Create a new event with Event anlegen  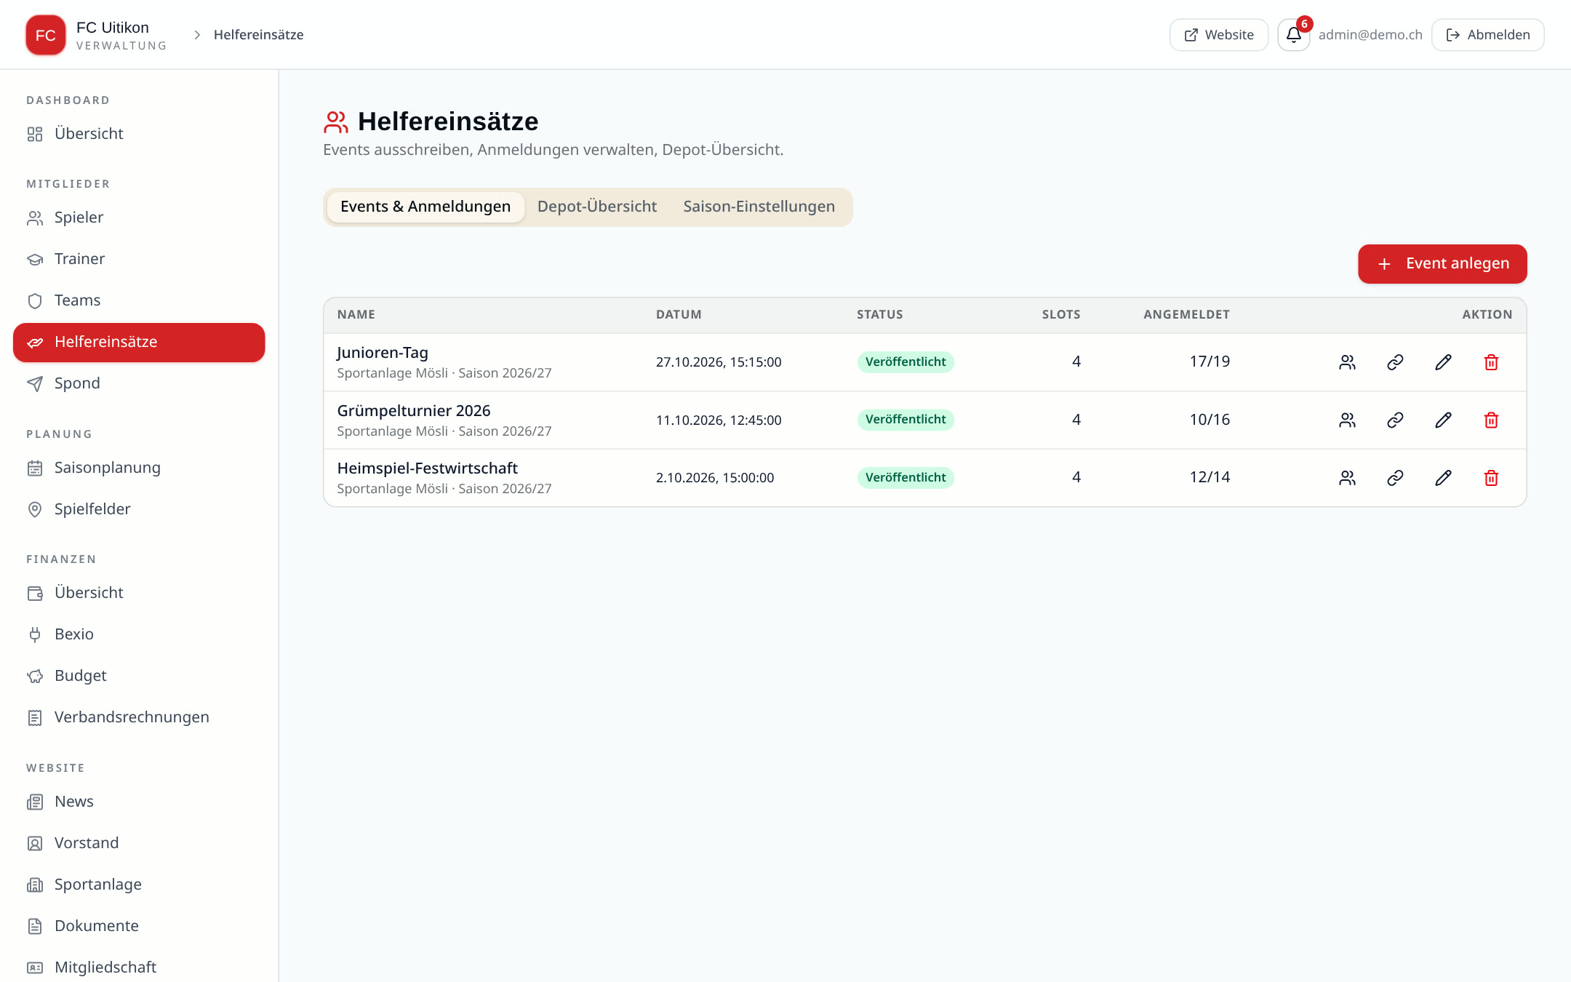pos(1442,263)
